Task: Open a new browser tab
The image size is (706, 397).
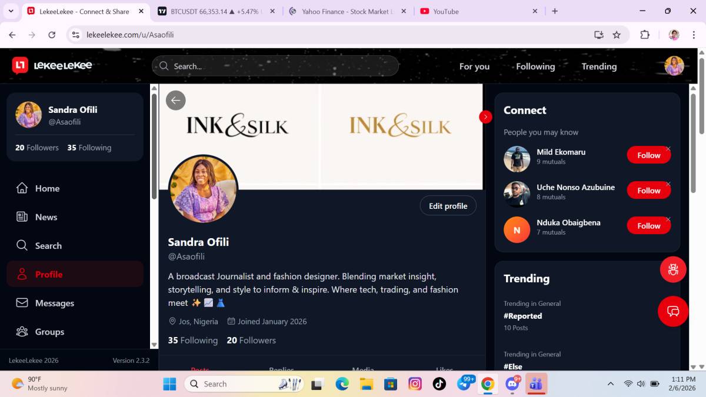Action: [x=555, y=11]
